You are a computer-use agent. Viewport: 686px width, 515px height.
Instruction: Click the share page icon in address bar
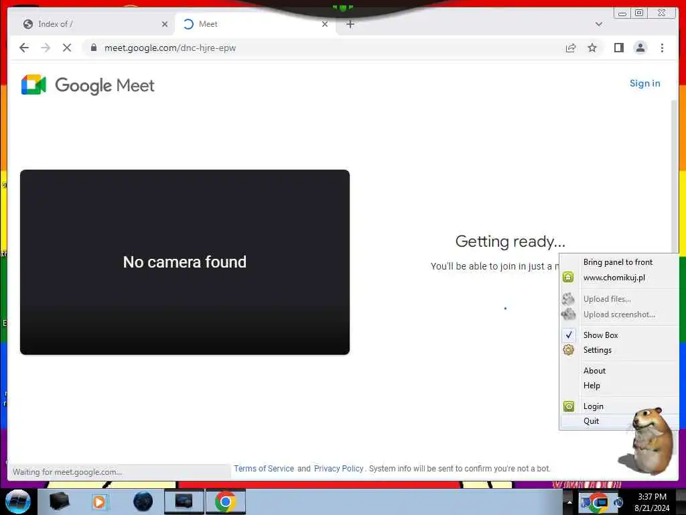(571, 48)
